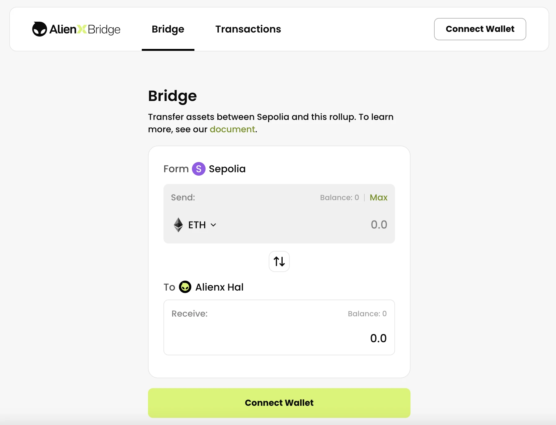
Task: Select the Bridge tab
Action: tap(168, 29)
